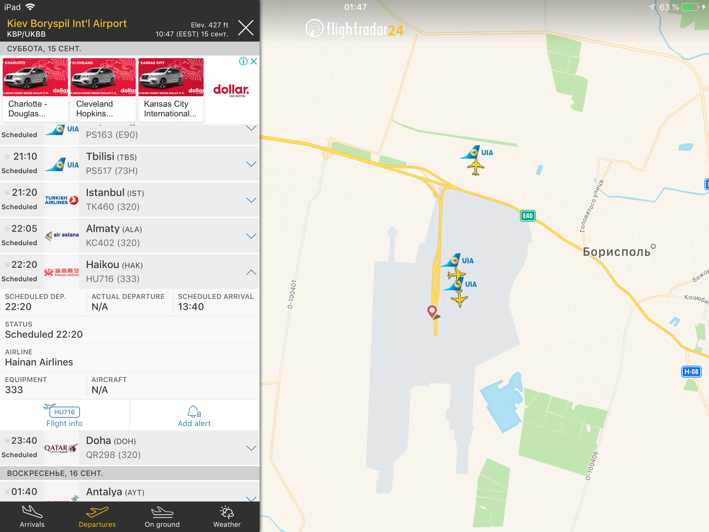Dismiss the Dollar car rental ad
The width and height of the screenshot is (709, 532).
254,61
